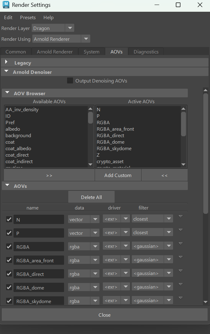Select the AOVs tab
210x334 pixels.
117,52
